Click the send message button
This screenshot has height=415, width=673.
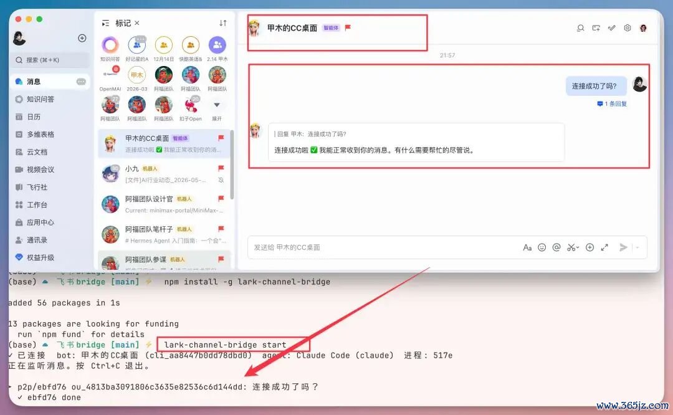(623, 247)
